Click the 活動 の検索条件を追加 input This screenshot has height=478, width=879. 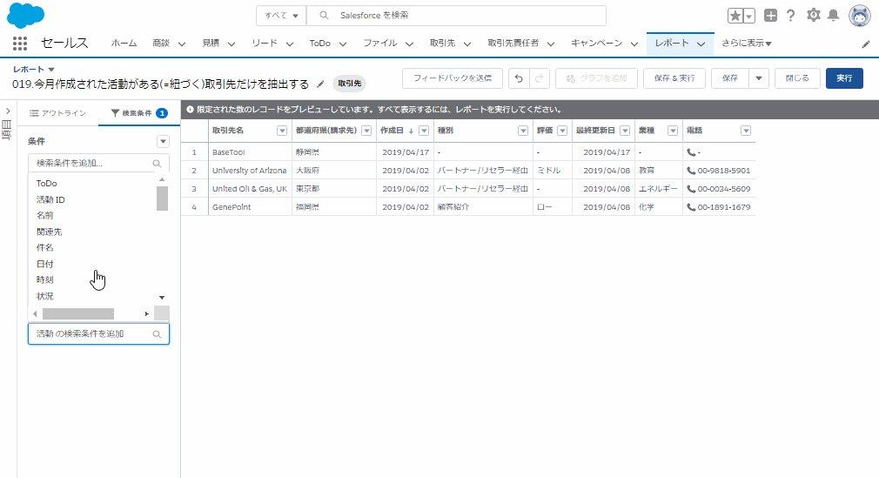tap(98, 333)
